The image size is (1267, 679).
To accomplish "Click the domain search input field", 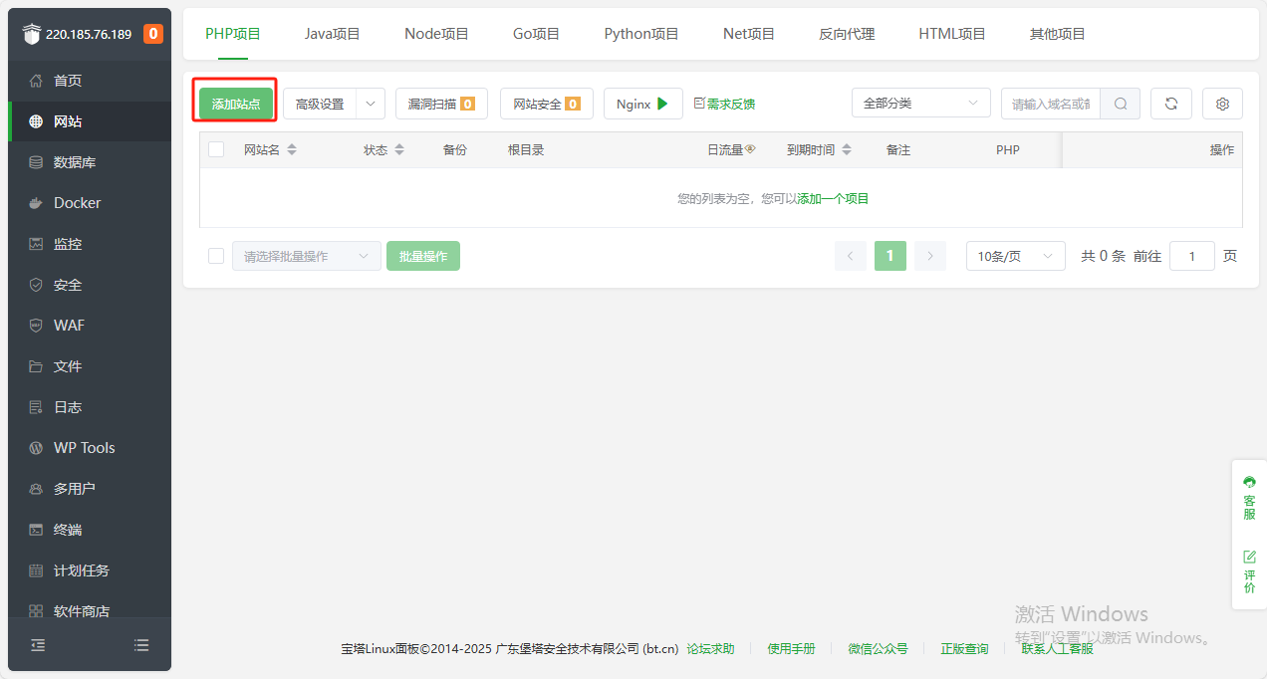I will point(1051,104).
